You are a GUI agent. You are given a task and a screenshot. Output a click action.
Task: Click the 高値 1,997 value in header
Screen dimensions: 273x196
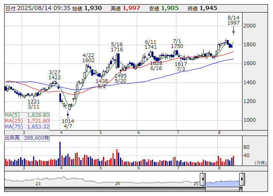pyautogui.click(x=125, y=8)
